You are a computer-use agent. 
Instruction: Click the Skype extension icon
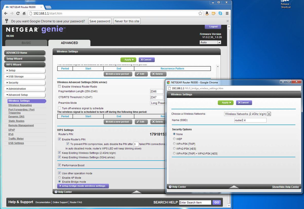pos(220,13)
